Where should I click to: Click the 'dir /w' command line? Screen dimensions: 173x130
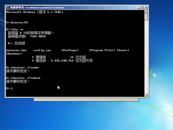(15, 29)
